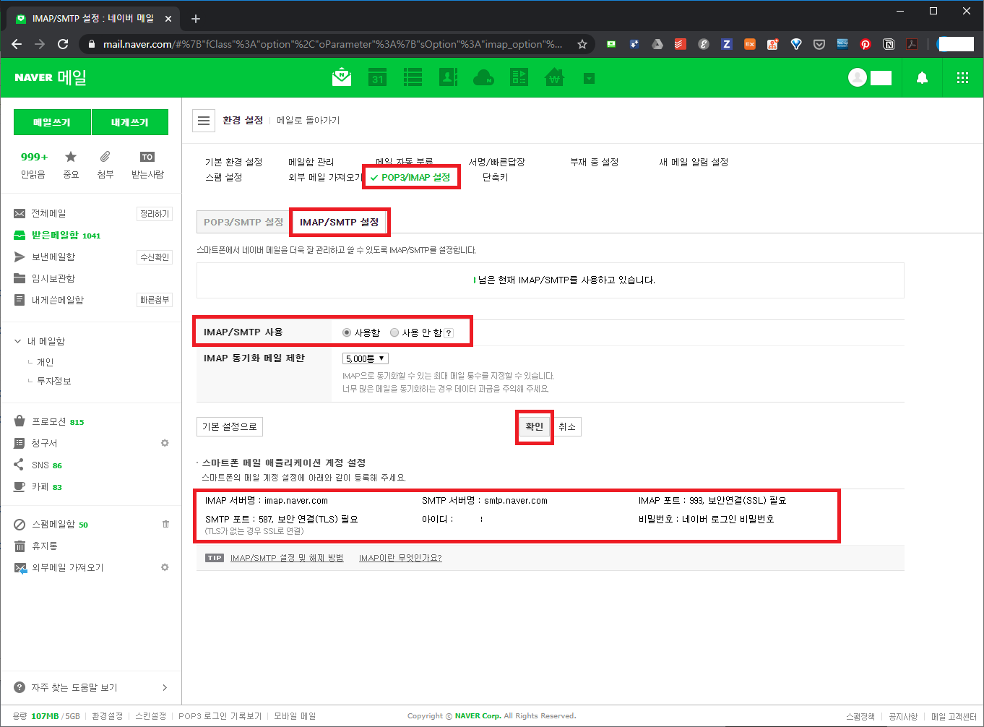Click the Pinterest browser extension
Screen dimensions: 984x727
[x=866, y=44]
